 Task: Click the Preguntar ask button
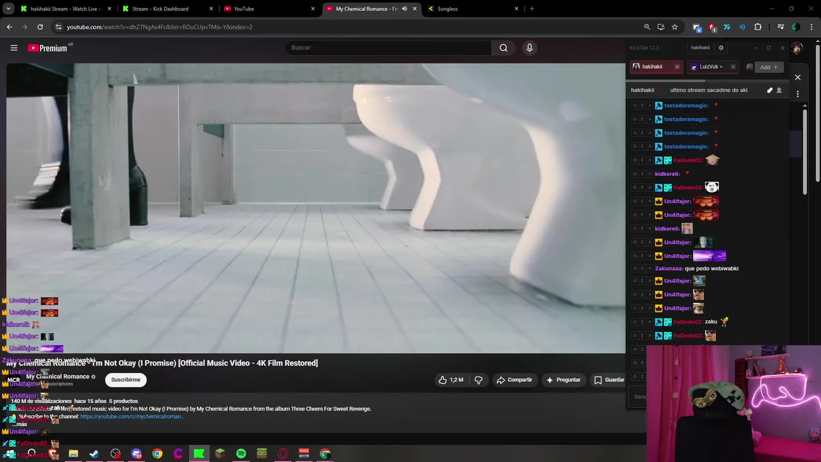click(x=563, y=380)
